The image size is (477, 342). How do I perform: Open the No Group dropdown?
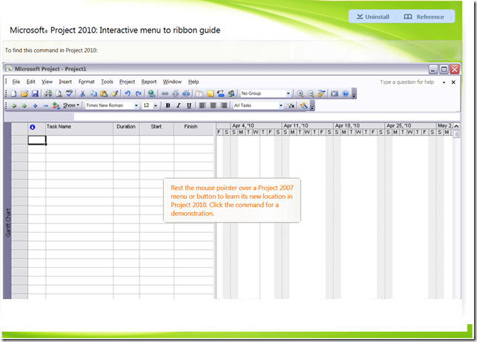coord(266,93)
